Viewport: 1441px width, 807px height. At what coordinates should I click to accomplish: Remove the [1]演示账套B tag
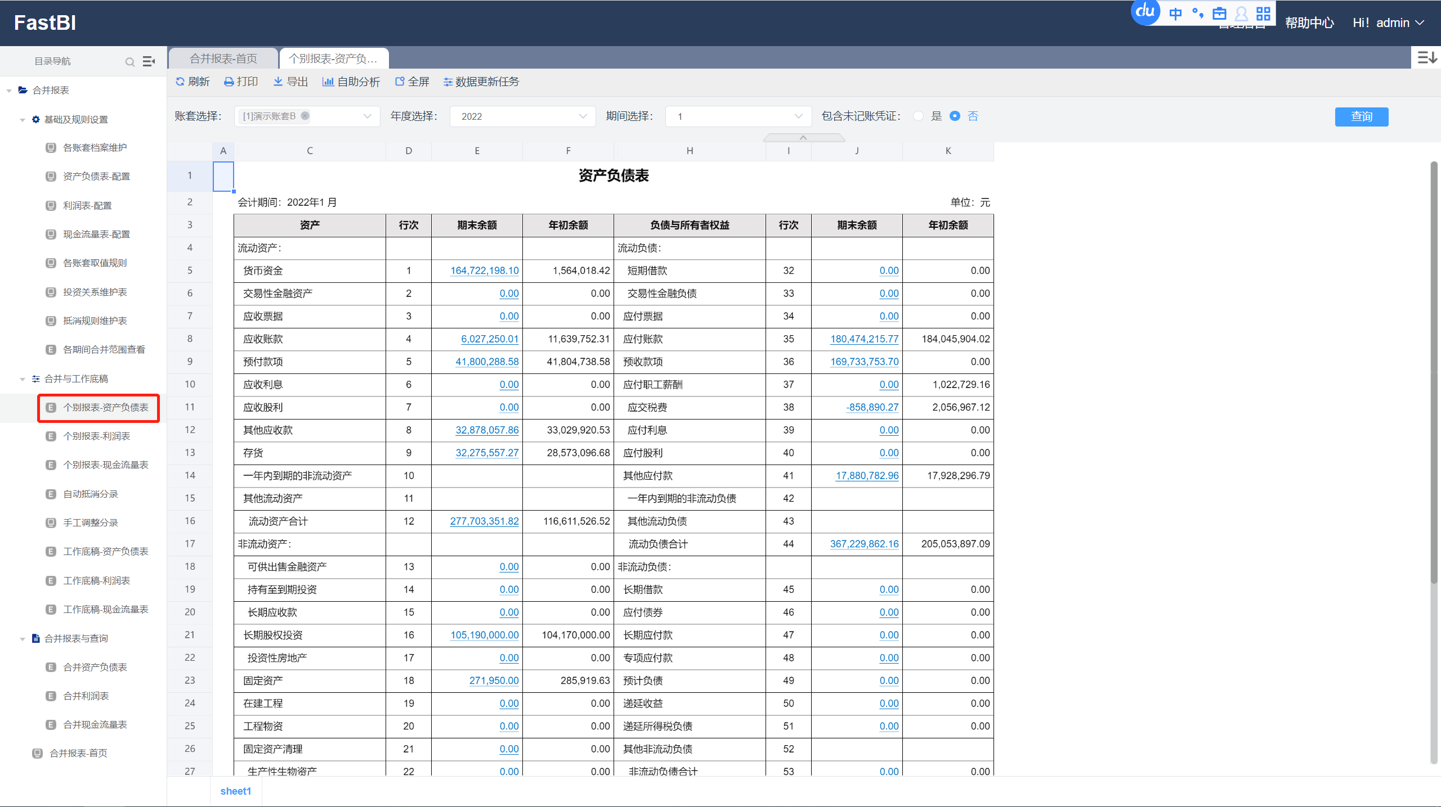click(x=305, y=116)
